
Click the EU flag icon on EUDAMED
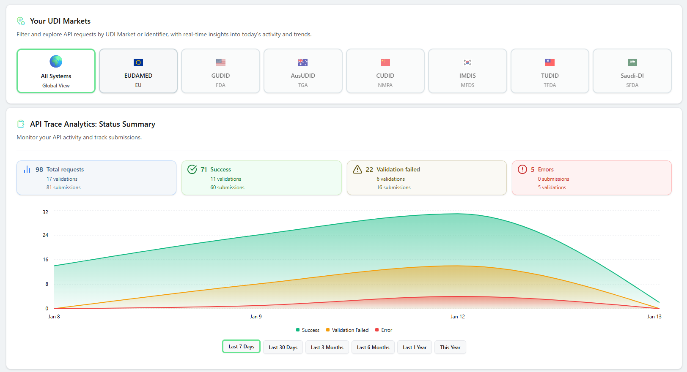(138, 62)
